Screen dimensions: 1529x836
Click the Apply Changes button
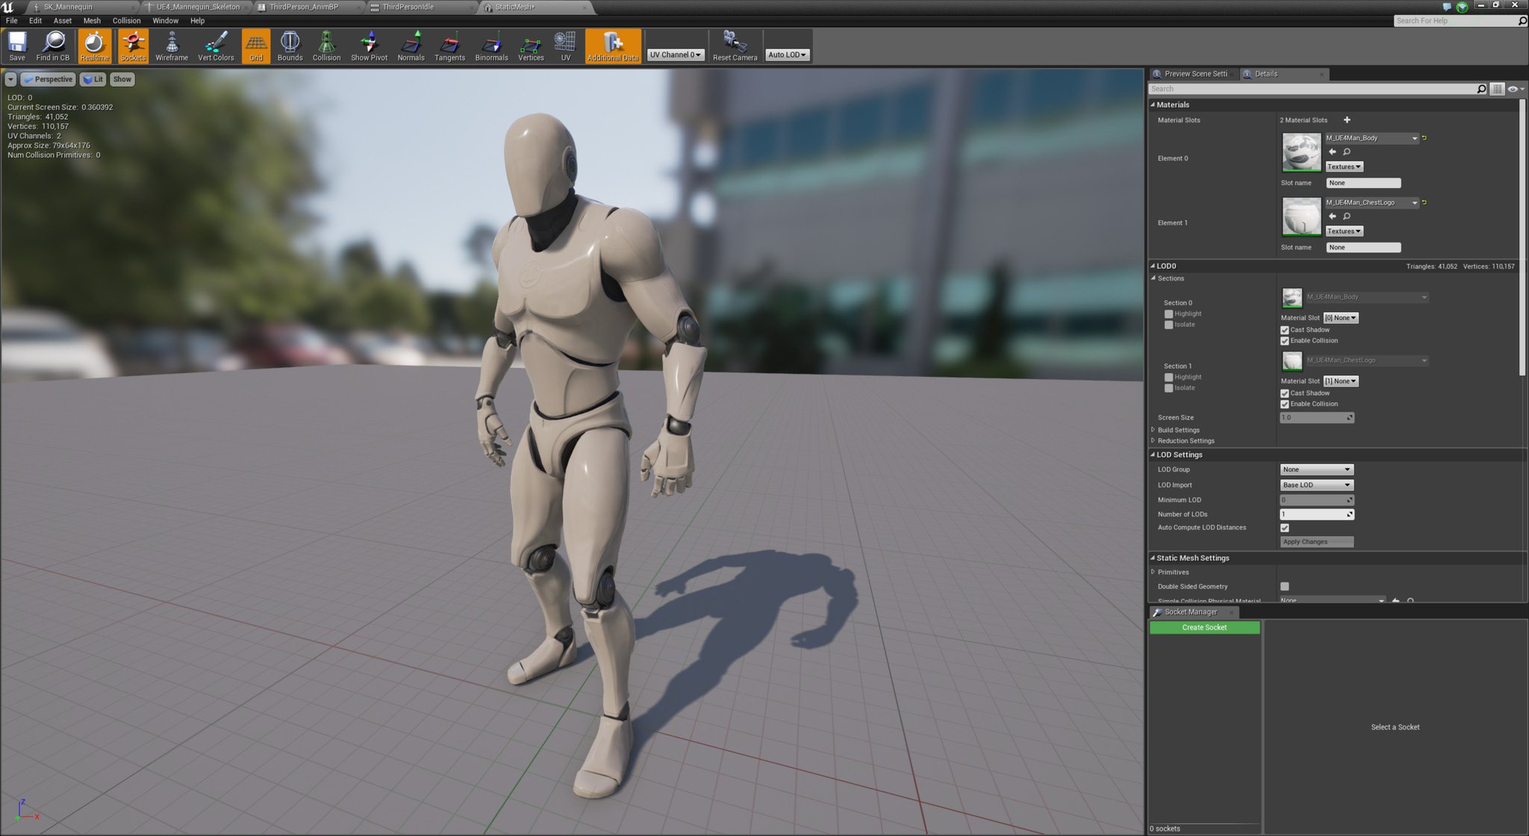pyautogui.click(x=1316, y=542)
